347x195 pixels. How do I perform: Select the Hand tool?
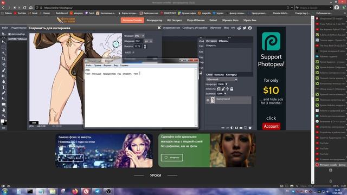(4, 110)
